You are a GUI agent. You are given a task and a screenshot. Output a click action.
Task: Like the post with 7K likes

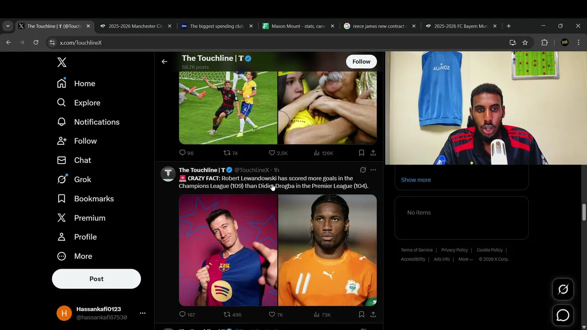point(276,314)
